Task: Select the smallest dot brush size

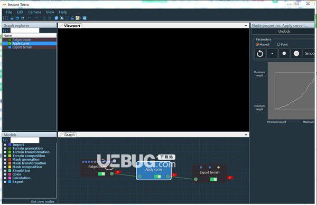Action: 272,54
